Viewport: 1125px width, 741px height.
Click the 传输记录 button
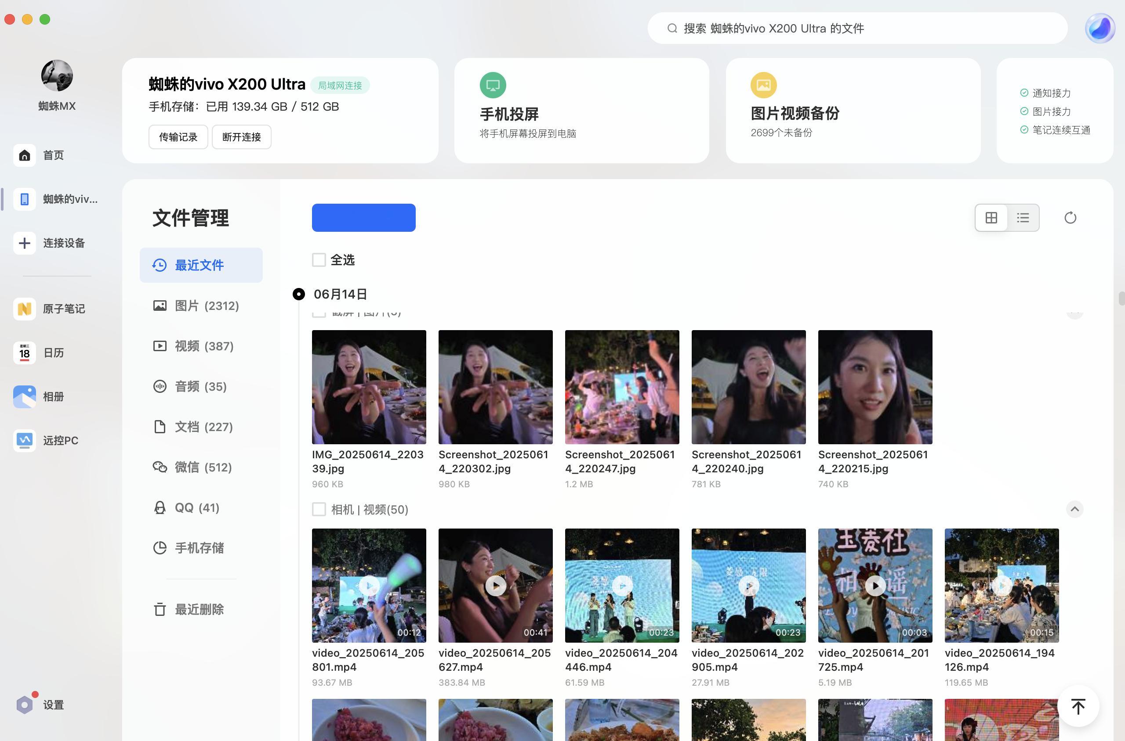pos(178,137)
